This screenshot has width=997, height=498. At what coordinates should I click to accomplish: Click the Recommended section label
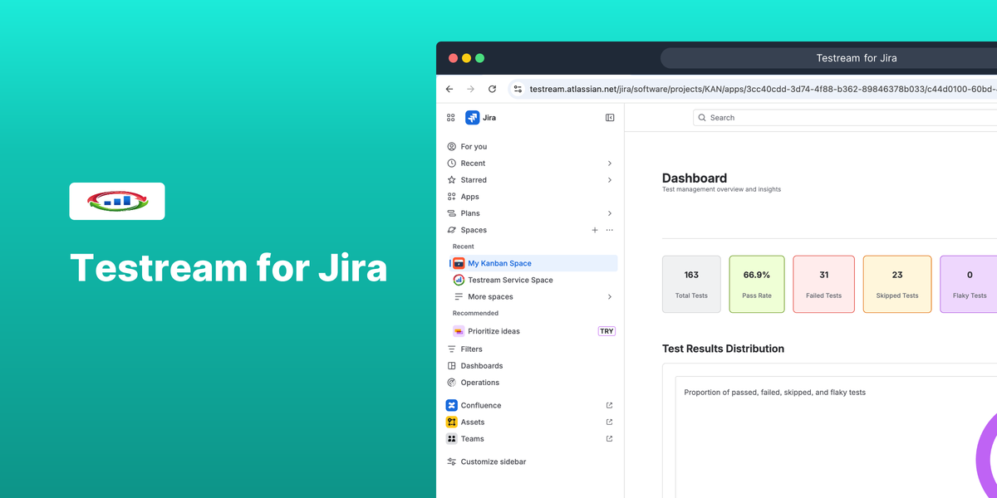click(475, 313)
